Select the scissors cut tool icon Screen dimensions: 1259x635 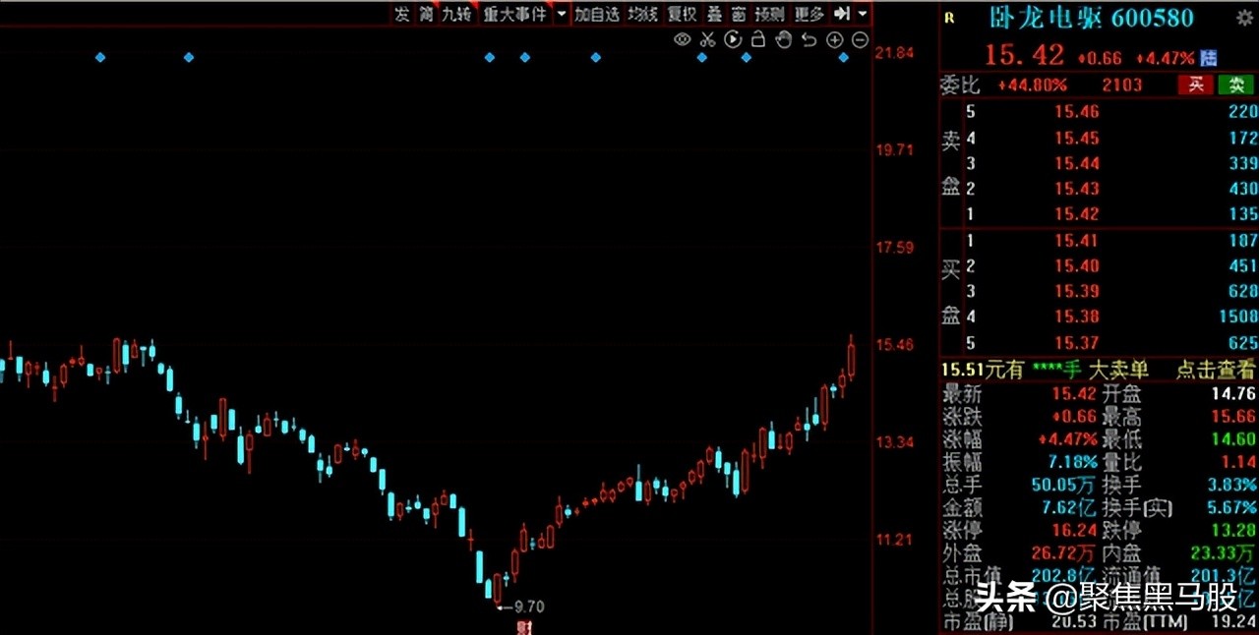pyautogui.click(x=707, y=39)
